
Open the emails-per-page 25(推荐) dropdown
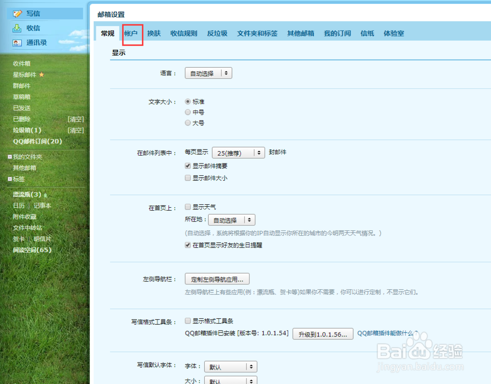pyautogui.click(x=238, y=153)
